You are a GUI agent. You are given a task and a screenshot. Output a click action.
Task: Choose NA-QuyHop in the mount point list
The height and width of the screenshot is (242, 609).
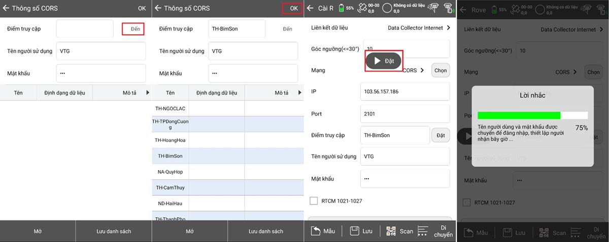[x=170, y=172]
